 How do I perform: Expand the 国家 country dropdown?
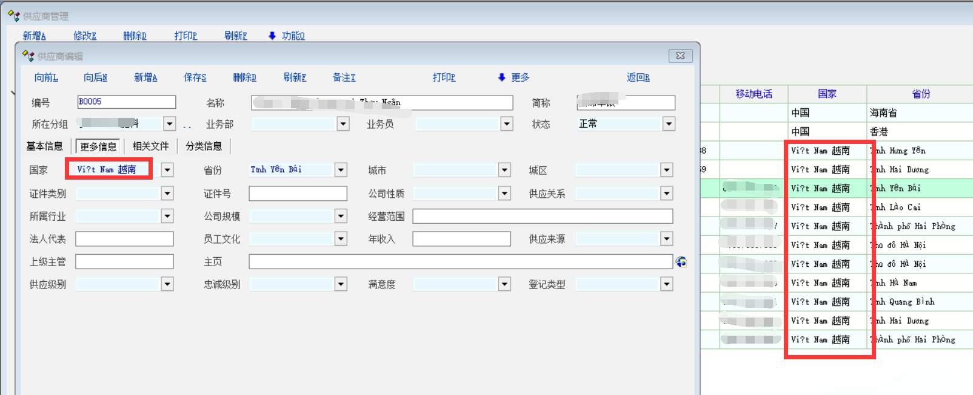167,170
